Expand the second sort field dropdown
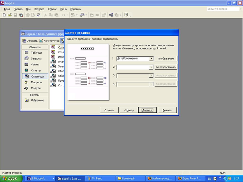243x182 pixels. coord(151,67)
